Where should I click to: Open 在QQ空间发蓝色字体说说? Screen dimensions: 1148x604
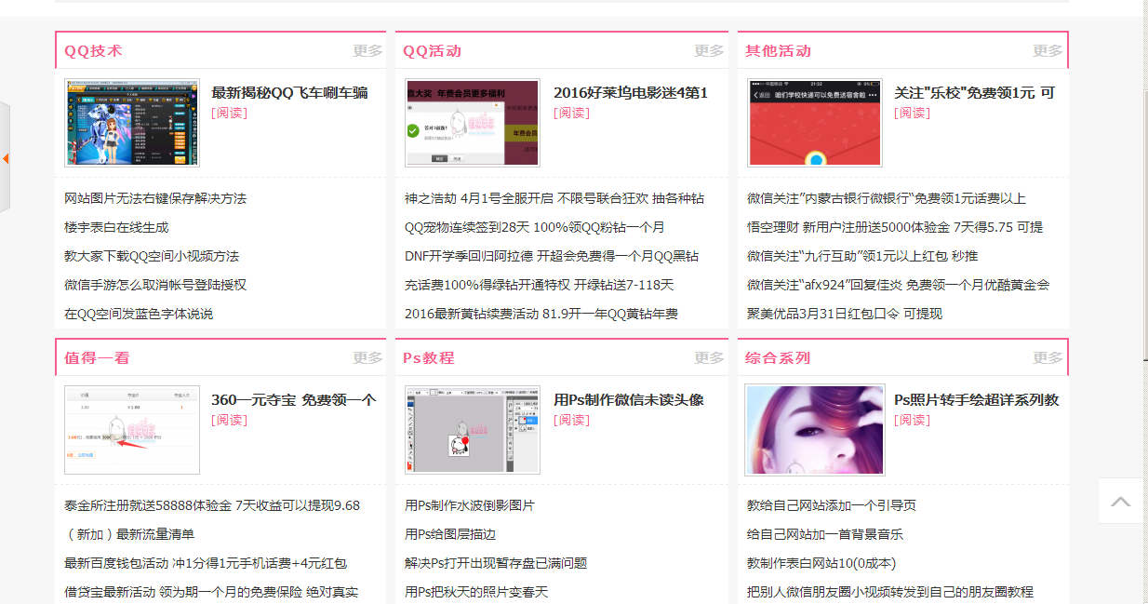[x=139, y=314]
